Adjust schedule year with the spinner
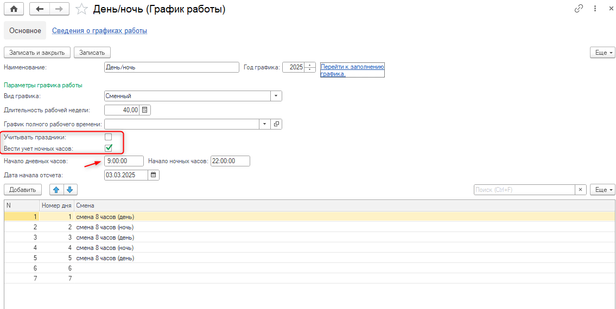The width and height of the screenshot is (616, 309). 310,67
